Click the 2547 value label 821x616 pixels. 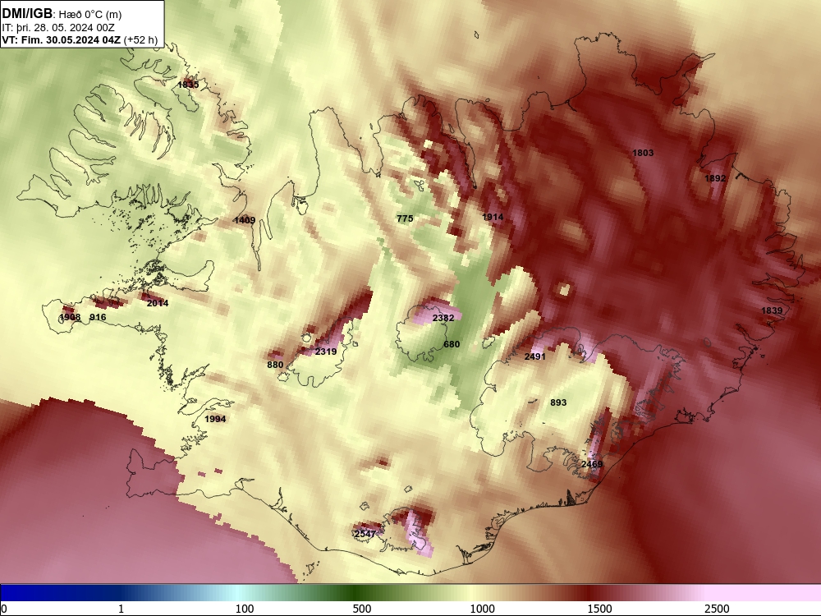(365, 533)
